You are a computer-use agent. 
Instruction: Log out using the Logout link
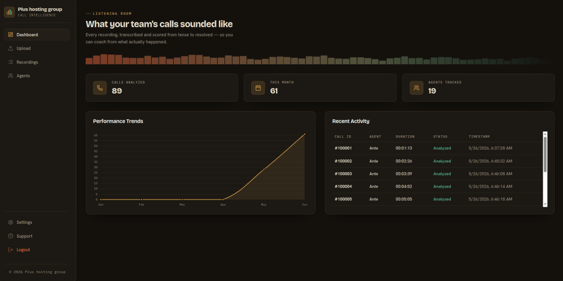pyautogui.click(x=37, y=250)
